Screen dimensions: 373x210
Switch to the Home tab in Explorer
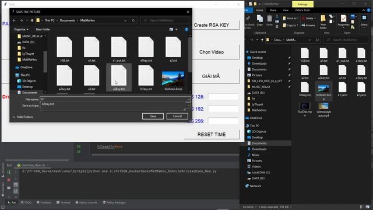point(259,10)
